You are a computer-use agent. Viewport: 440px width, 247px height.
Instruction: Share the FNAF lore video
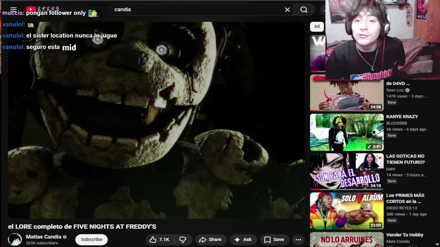point(210,239)
